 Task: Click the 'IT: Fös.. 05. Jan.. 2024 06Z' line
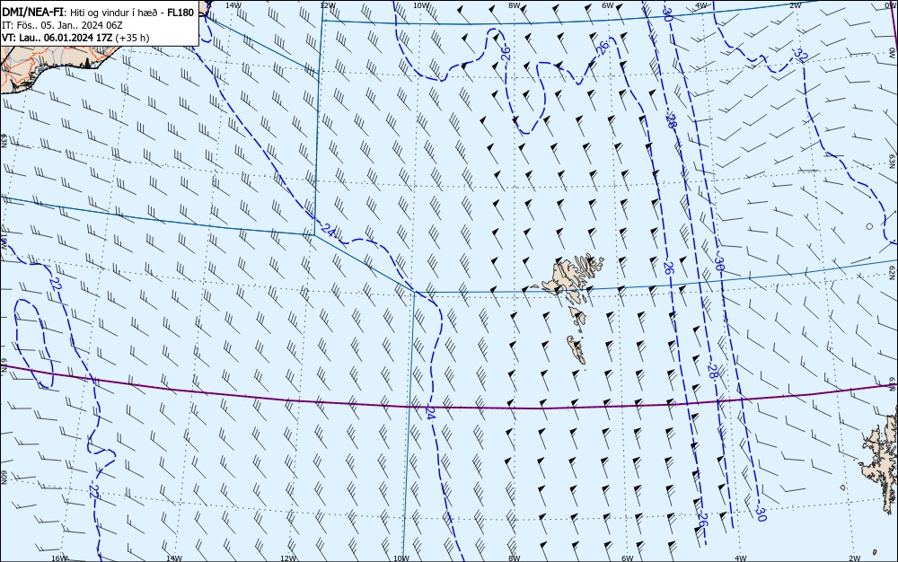click(x=63, y=25)
